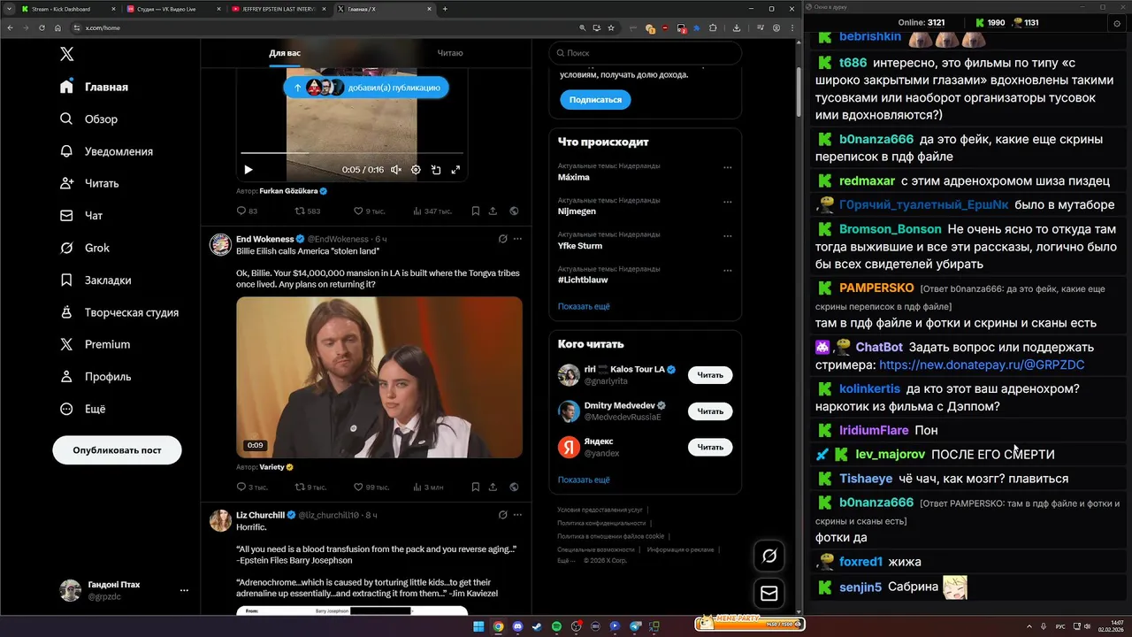The height and width of the screenshot is (637, 1132).
Task: Open Обзор search page in sidebar
Action: coord(88,119)
